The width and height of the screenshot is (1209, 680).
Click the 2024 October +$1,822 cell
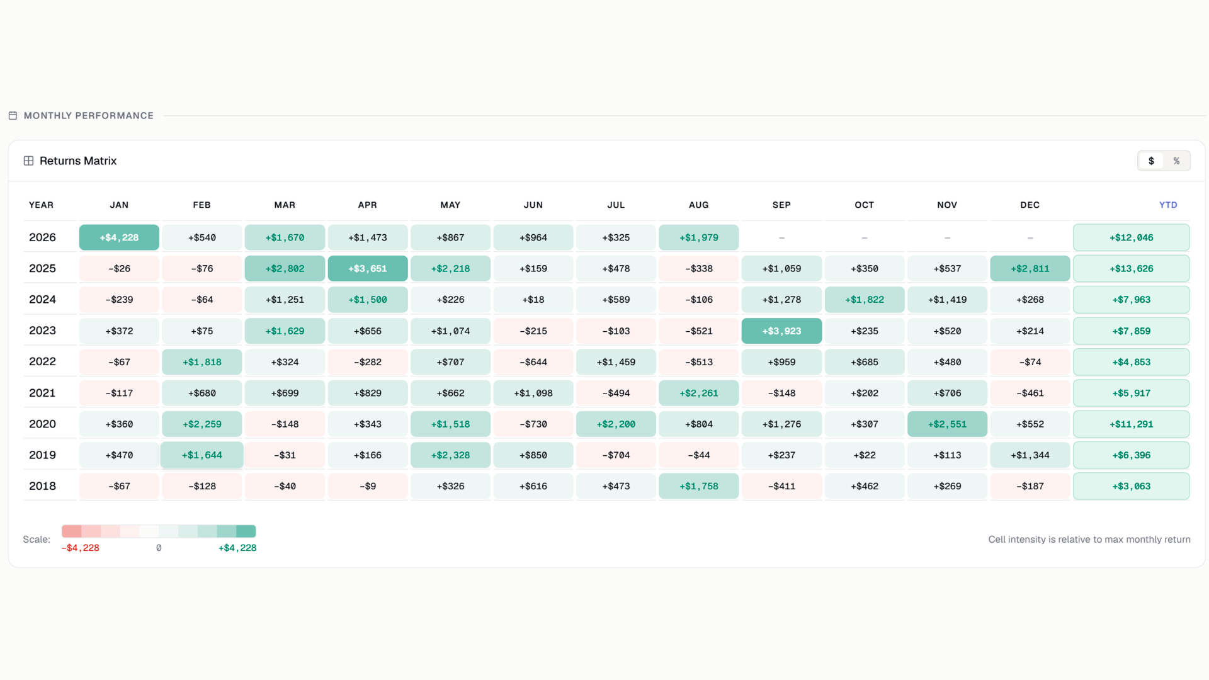tap(865, 300)
